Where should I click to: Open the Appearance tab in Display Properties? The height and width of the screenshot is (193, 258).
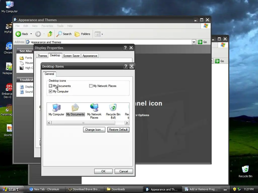[x=90, y=56]
